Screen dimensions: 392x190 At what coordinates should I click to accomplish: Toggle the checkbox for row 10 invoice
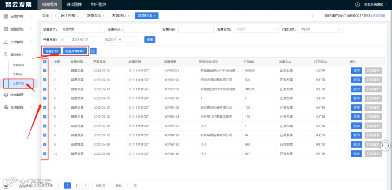click(x=44, y=154)
